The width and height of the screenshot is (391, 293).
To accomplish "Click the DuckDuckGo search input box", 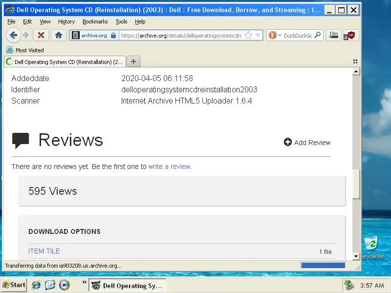I will (x=298, y=35).
